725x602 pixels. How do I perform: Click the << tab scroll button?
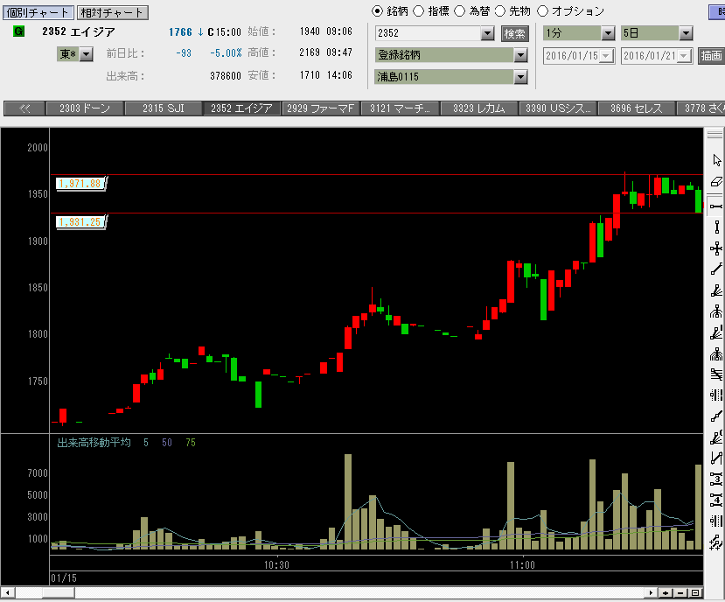coord(24,108)
